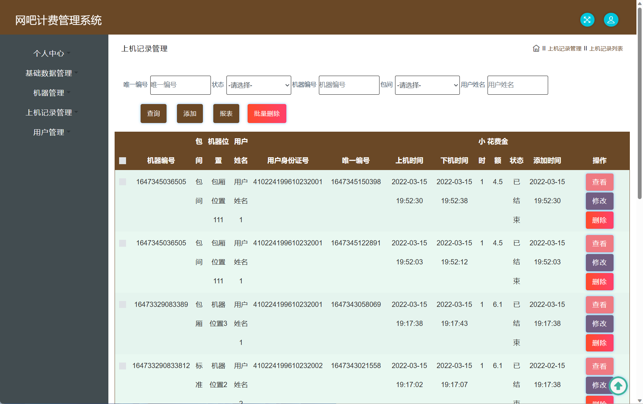Expand the 机器管理 sidebar submenu
The image size is (643, 404).
click(x=49, y=93)
